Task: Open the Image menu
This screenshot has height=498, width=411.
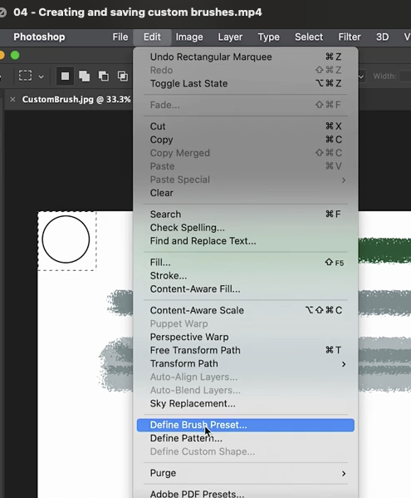Action: 189,37
